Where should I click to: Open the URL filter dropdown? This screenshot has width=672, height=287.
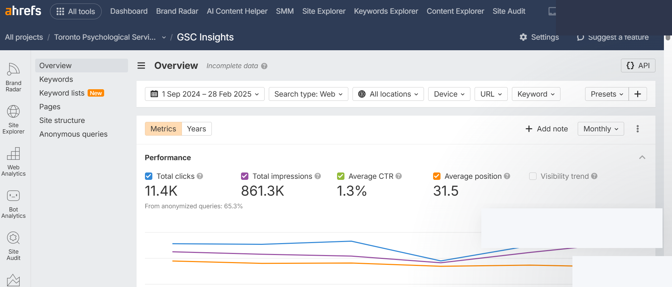(x=491, y=94)
